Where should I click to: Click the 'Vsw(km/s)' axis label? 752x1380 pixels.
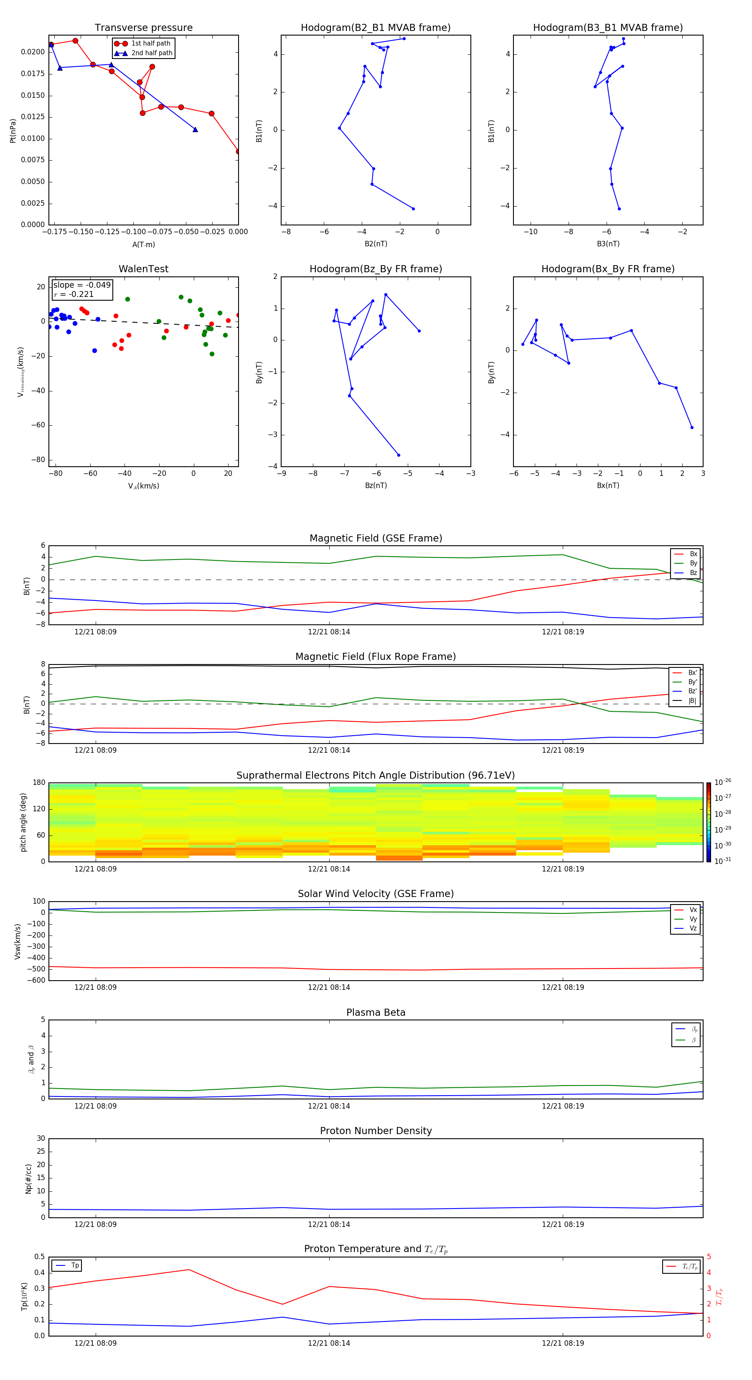[17, 941]
